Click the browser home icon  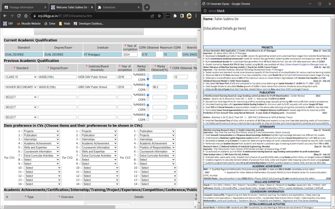point(26,16)
